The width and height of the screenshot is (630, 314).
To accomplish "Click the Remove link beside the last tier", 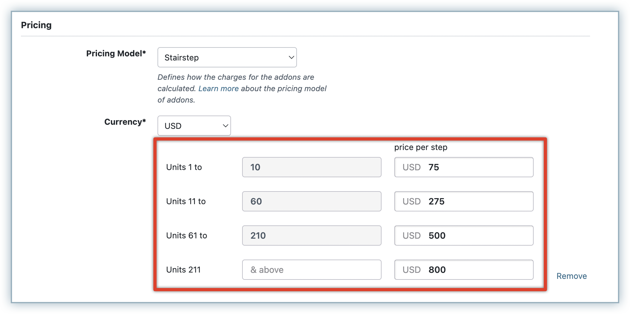I will tap(571, 276).
